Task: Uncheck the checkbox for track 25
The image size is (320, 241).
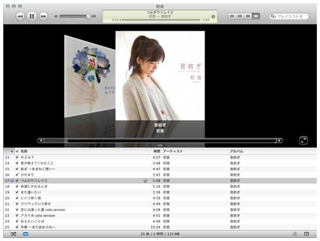Action: tap(17, 227)
